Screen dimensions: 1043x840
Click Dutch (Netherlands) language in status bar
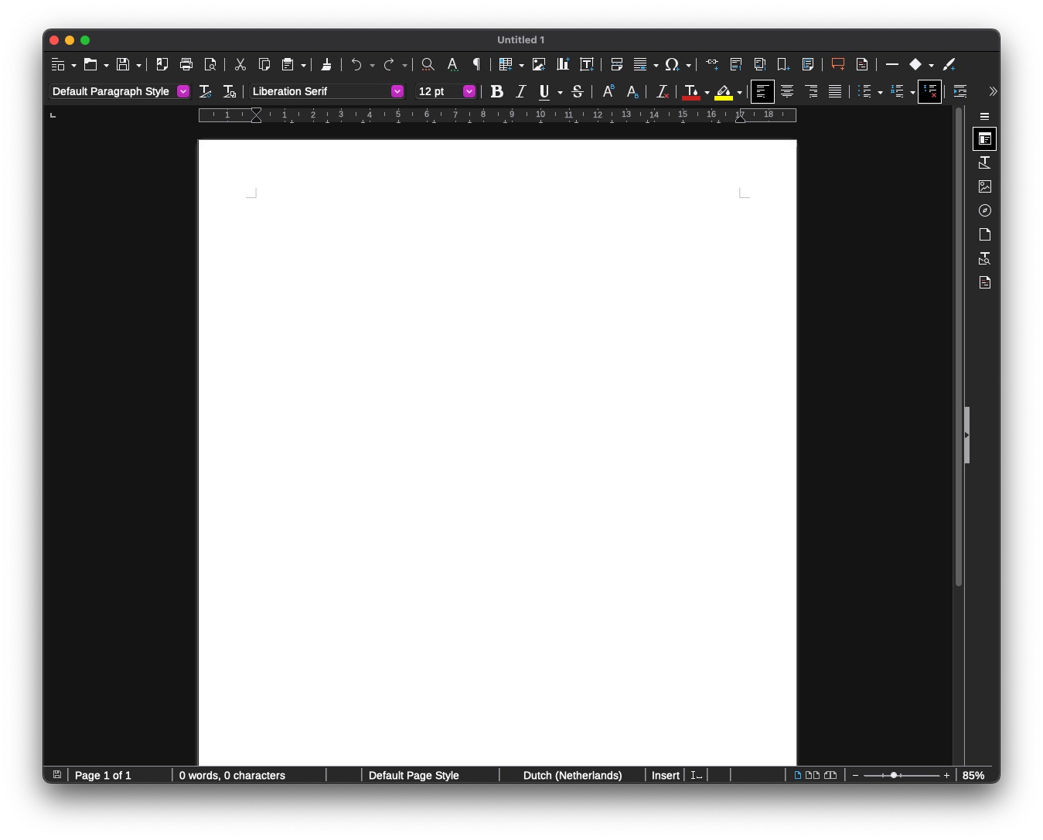(572, 775)
